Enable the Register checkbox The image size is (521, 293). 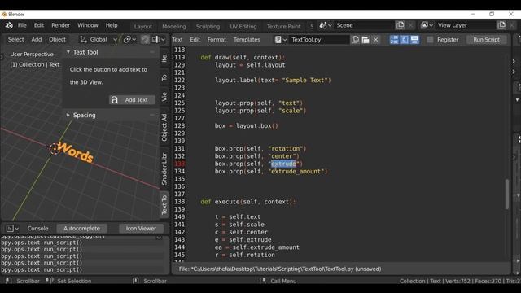(430, 40)
